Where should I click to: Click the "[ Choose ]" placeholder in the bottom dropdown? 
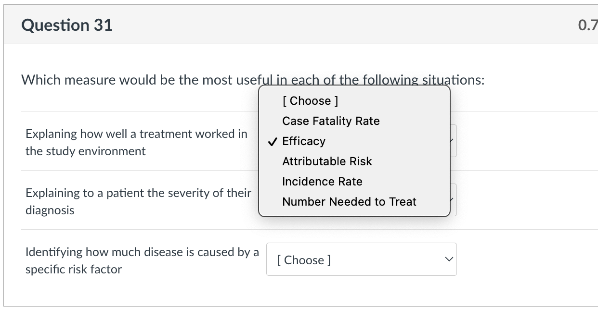coord(304,260)
